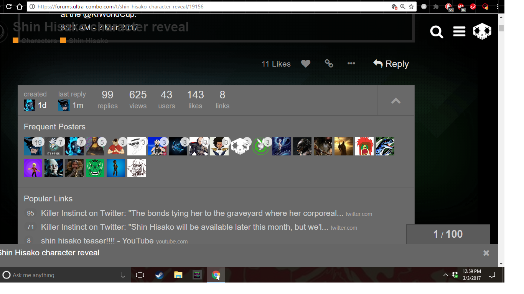Open your skull profile avatar in header

click(x=482, y=31)
